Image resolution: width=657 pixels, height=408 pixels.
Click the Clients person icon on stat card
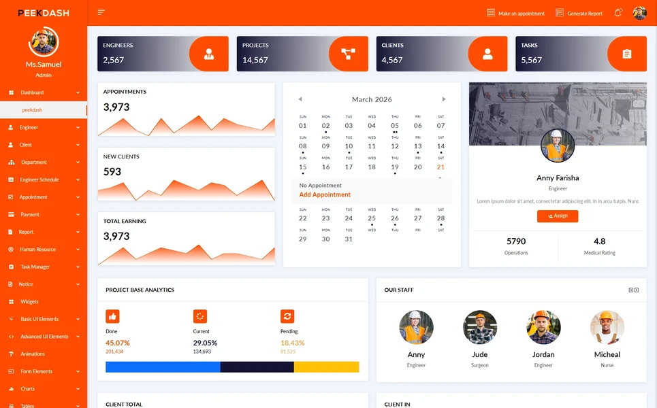tap(488, 54)
